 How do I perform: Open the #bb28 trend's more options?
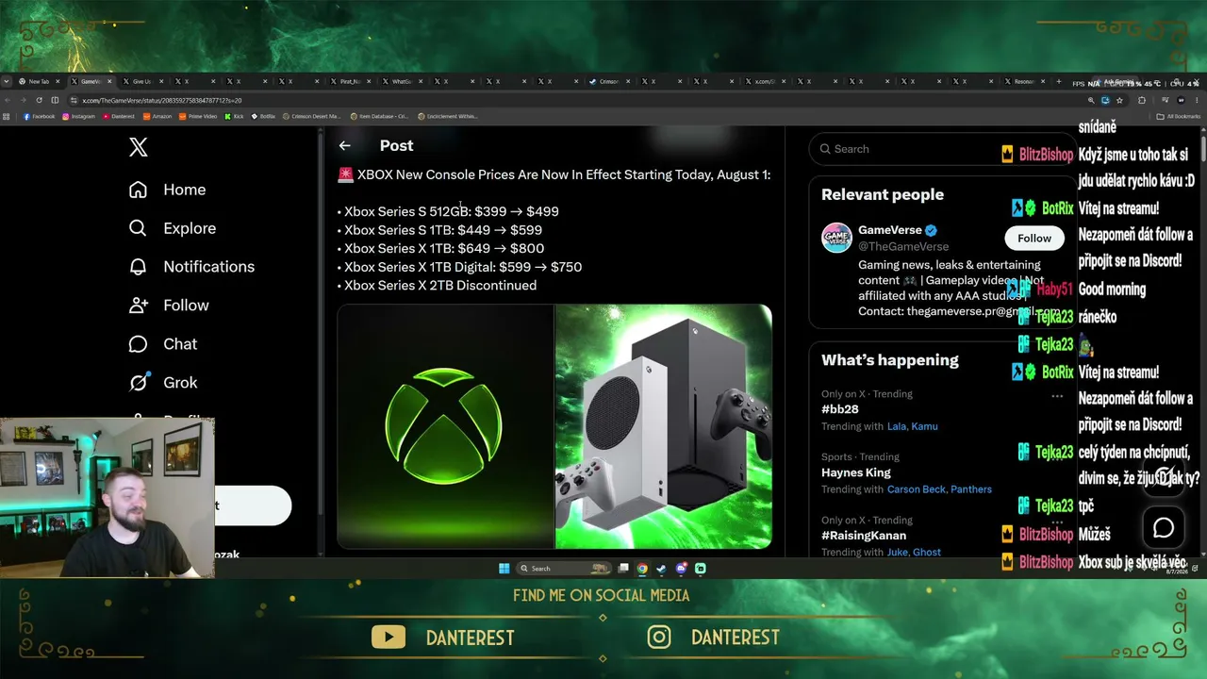tap(1057, 396)
